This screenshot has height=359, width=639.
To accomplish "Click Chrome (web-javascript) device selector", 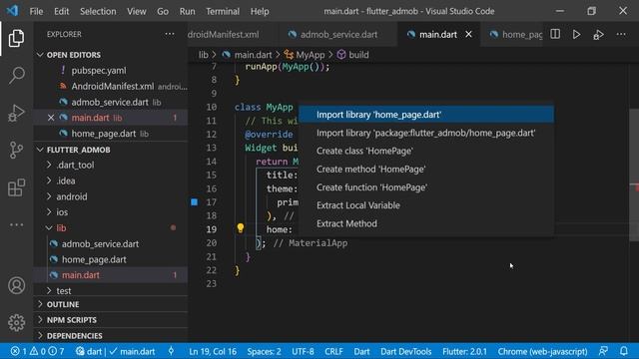I will [542, 351].
